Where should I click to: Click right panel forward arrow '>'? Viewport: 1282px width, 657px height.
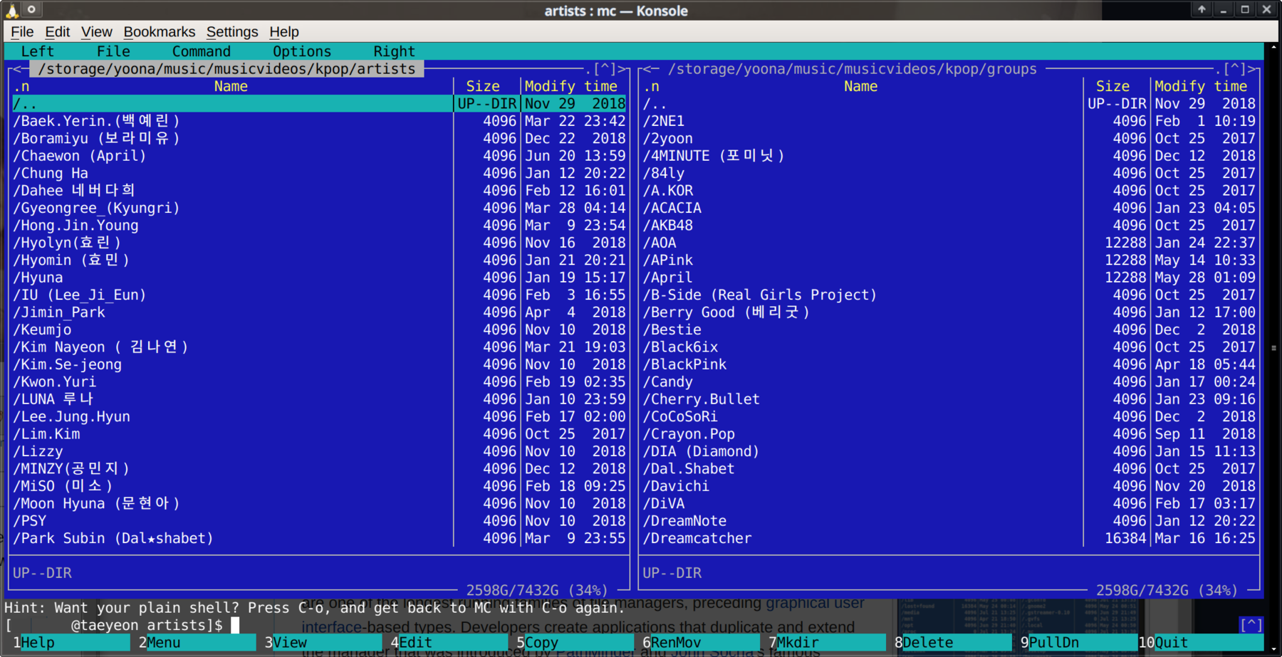tap(1252, 69)
